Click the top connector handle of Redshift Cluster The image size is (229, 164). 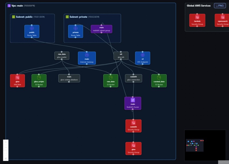coord(133,97)
